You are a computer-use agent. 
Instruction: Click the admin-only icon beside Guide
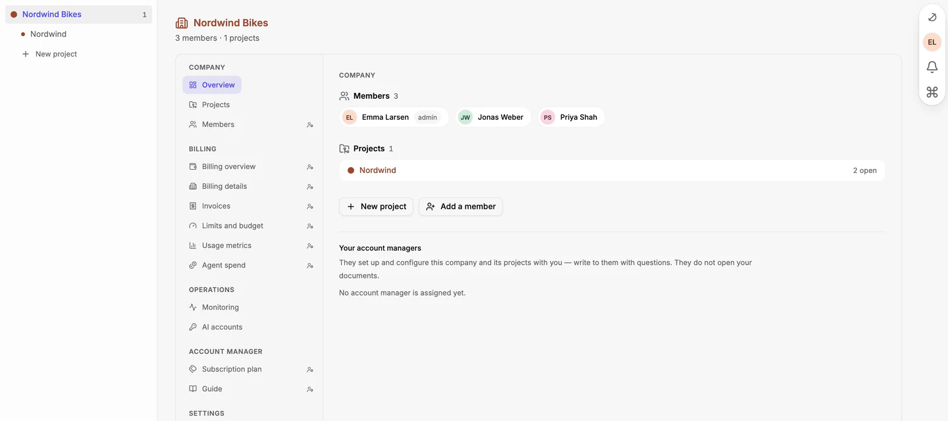(x=310, y=389)
